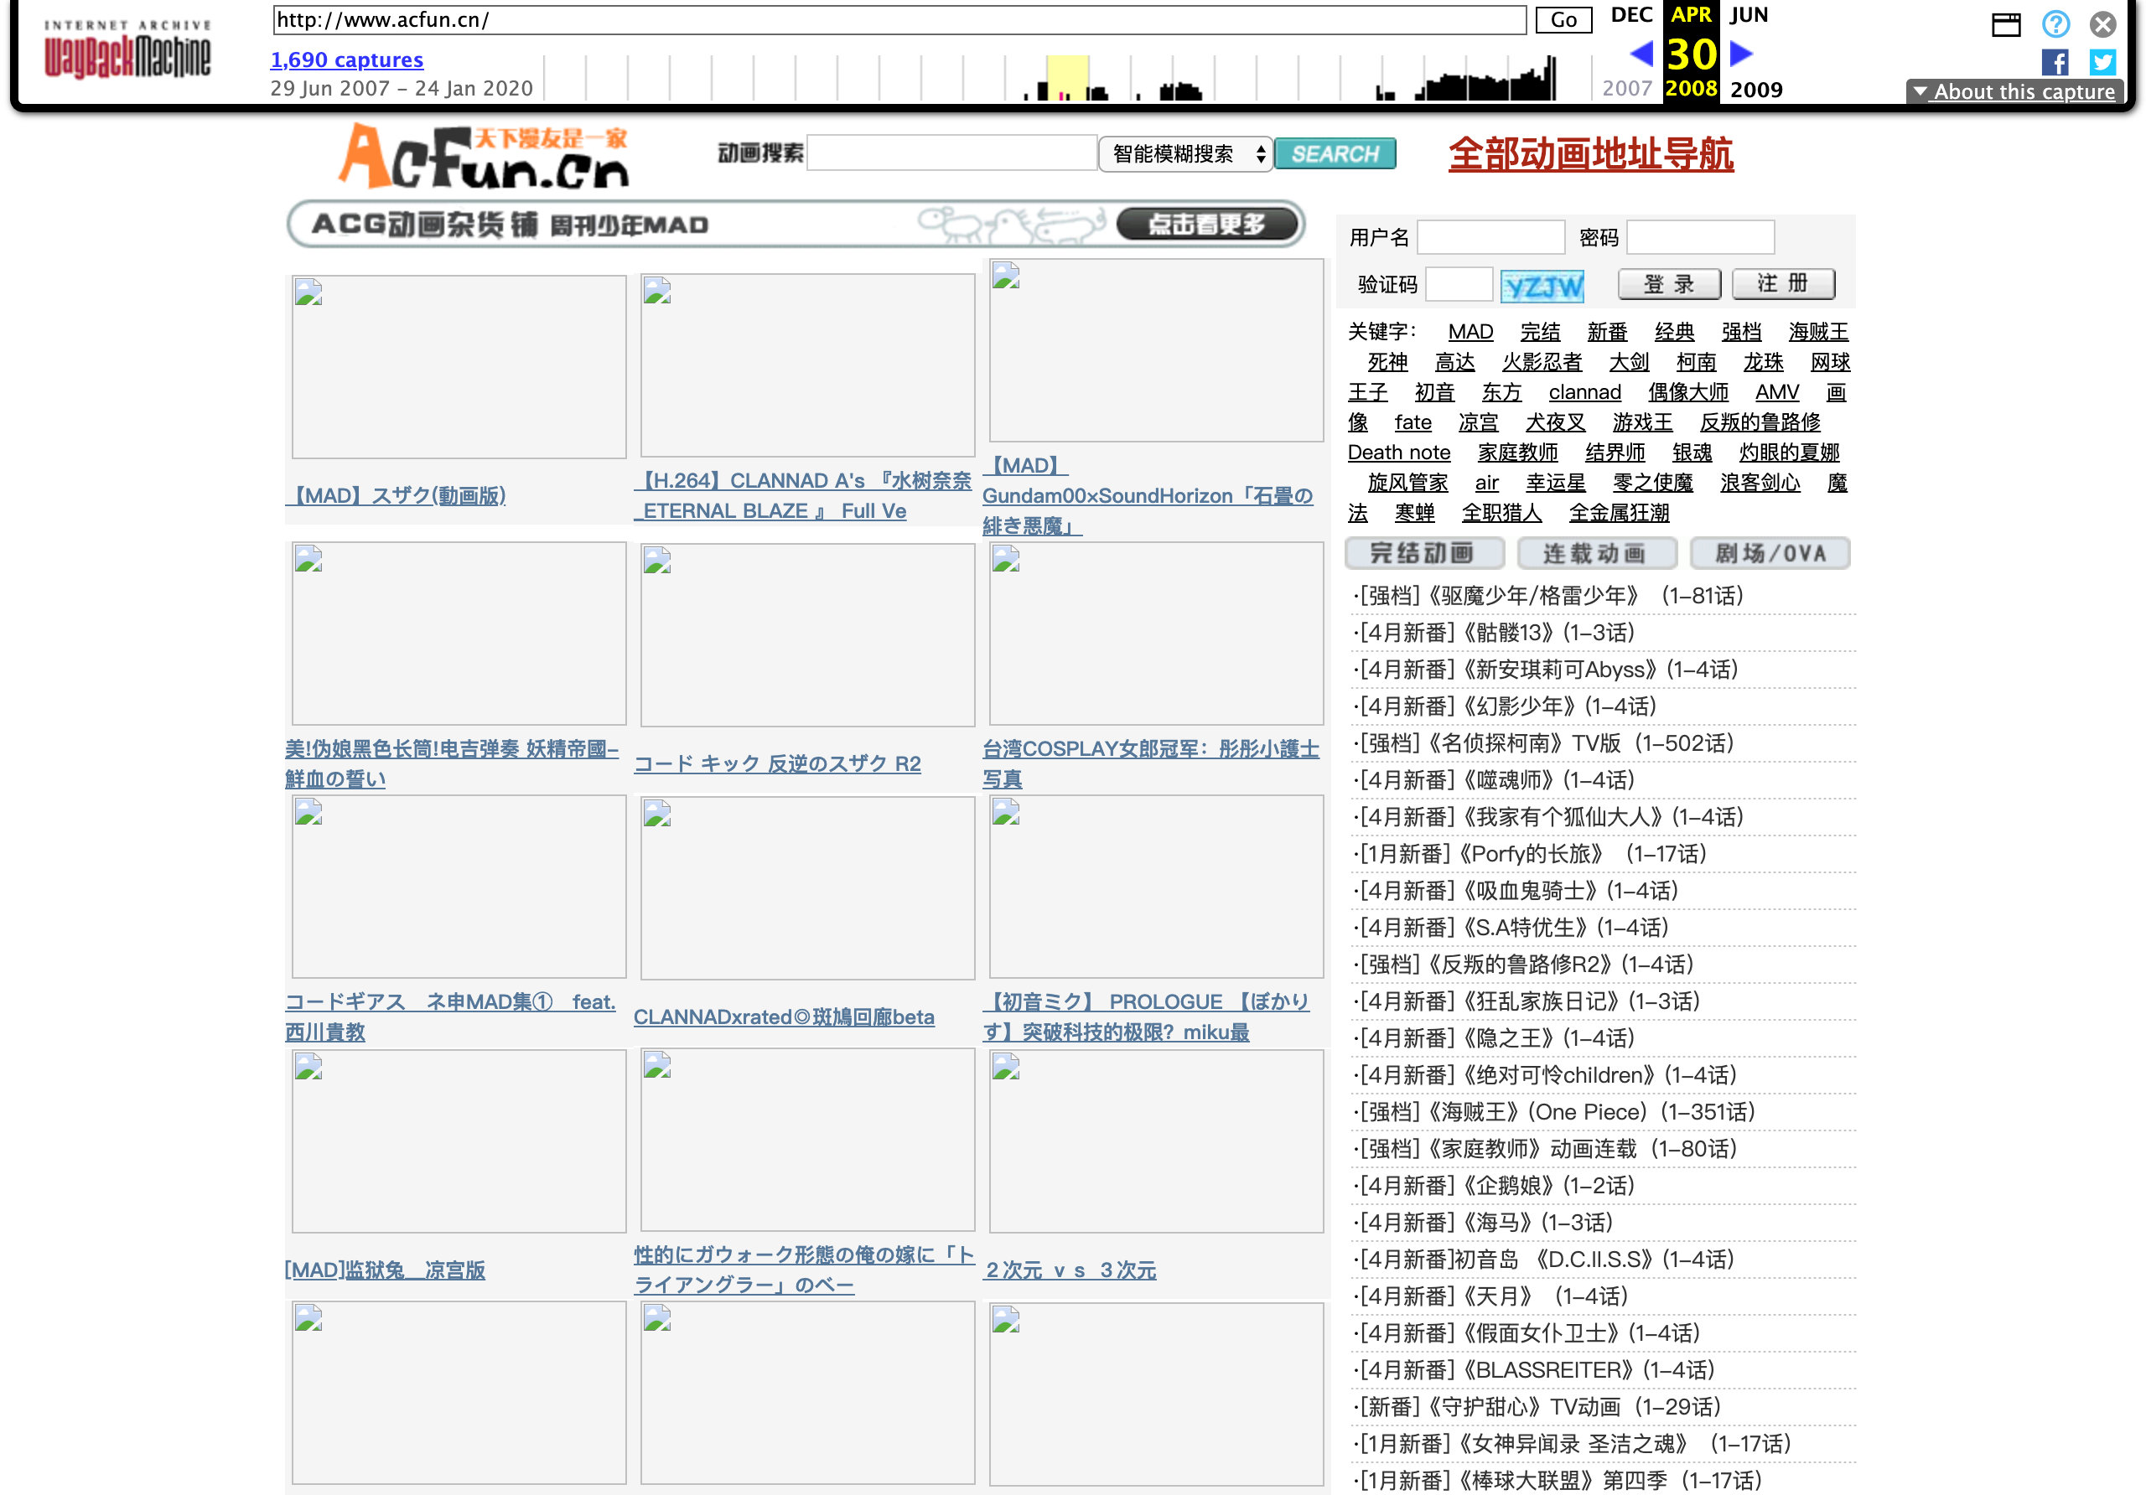The width and height of the screenshot is (2146, 1495).
Task: Open Gundam00×SoundHorizon MAD link
Action: tap(1148, 496)
